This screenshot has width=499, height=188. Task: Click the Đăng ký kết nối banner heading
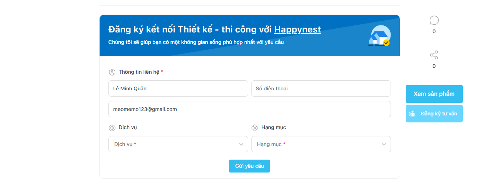[x=191, y=29]
